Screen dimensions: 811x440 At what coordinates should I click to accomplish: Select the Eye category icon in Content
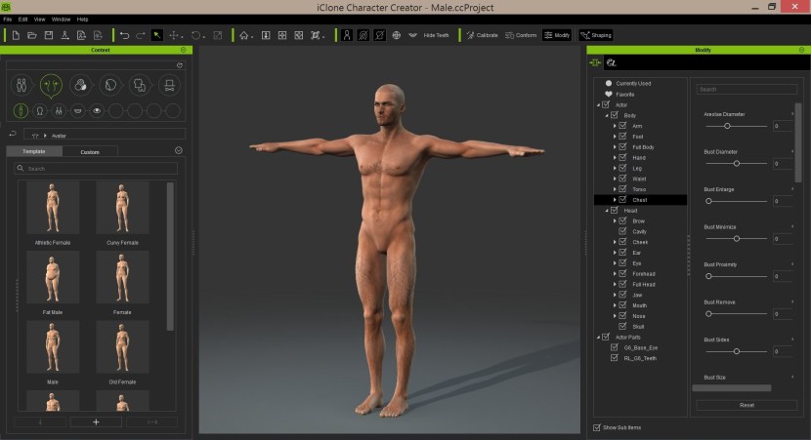[97, 110]
